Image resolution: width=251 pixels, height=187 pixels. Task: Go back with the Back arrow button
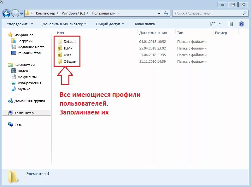pos(6,13)
